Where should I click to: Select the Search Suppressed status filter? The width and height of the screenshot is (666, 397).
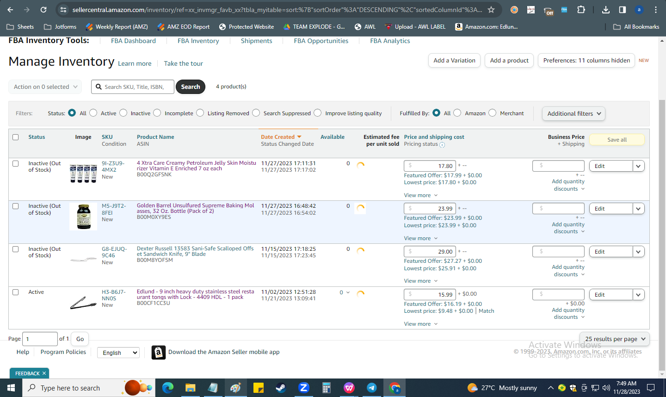point(256,113)
